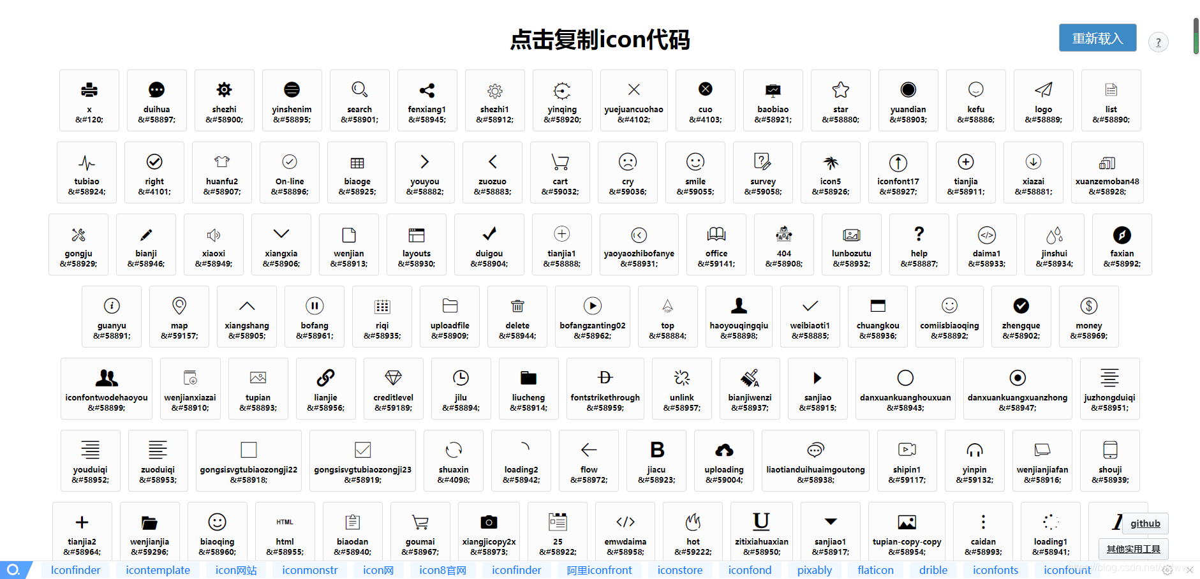This screenshot has width=1200, height=579.
Task: Click the 其他实用工具 button
Action: (x=1133, y=548)
